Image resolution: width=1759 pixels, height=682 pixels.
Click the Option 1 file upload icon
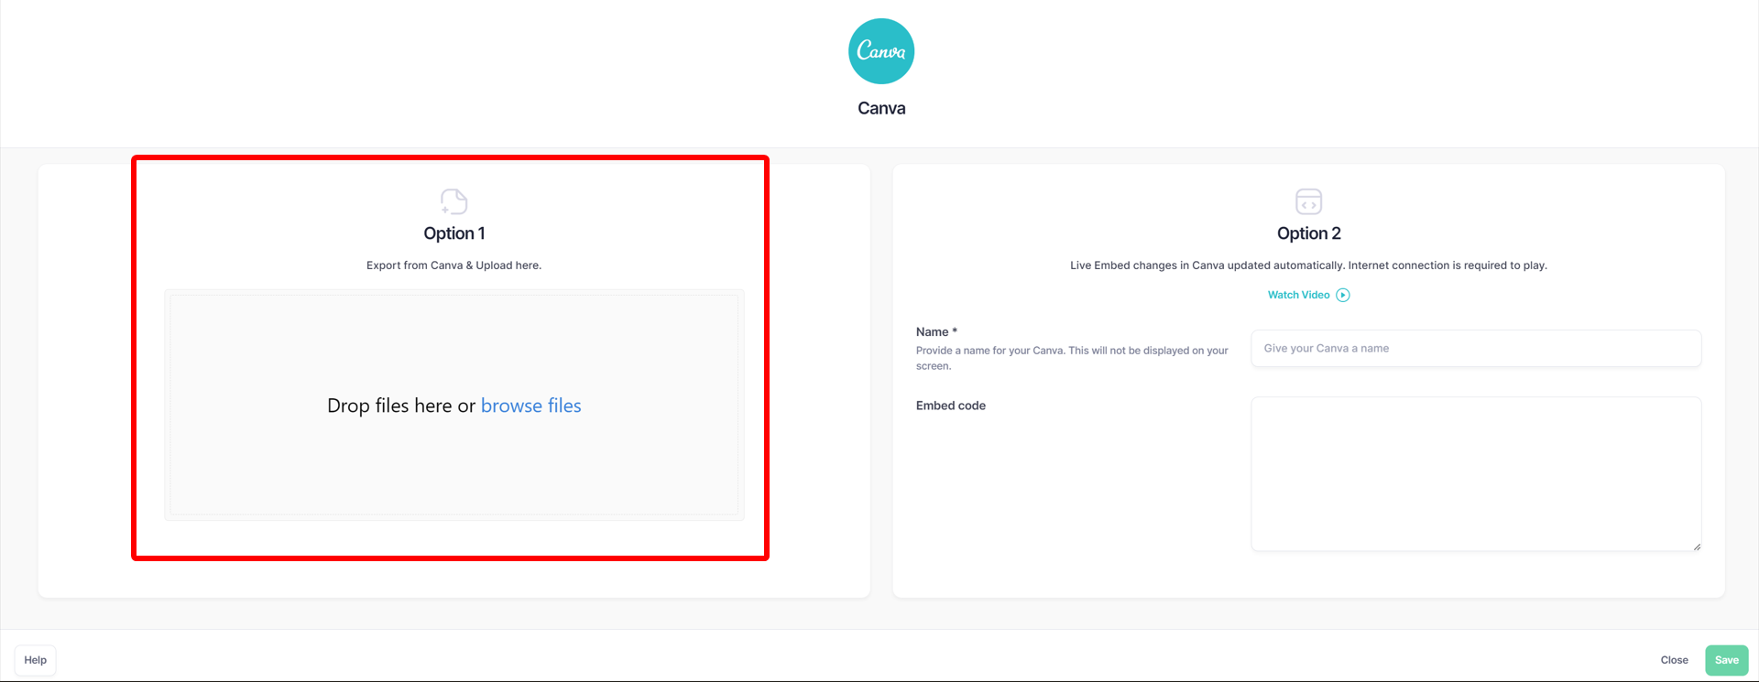453,201
